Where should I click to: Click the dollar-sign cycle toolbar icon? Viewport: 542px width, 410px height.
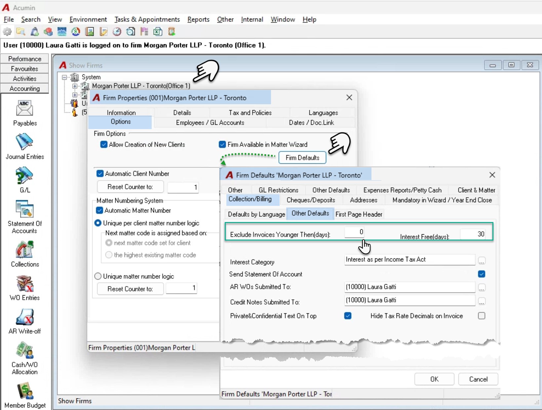coord(76,32)
